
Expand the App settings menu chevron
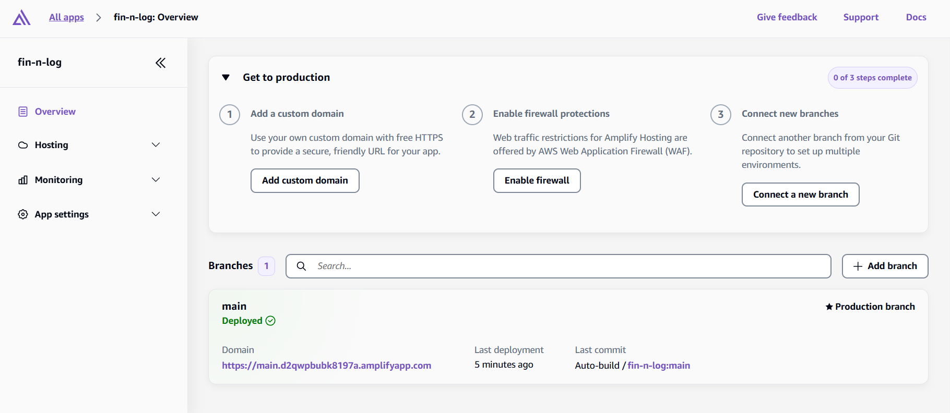[x=156, y=214]
